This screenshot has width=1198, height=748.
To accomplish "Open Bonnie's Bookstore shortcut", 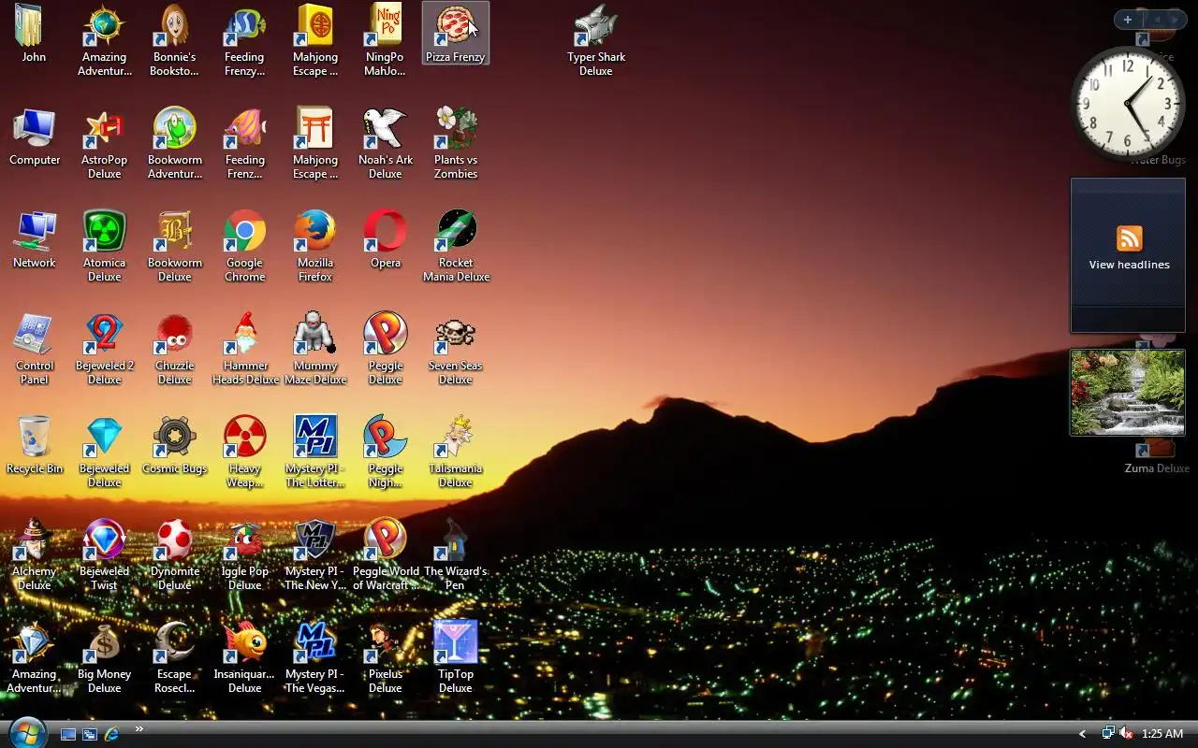I will (174, 40).
